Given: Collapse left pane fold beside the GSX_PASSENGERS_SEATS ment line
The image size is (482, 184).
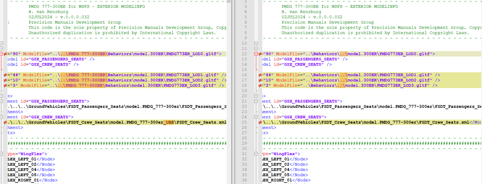Looking at the screenshot, I should pos(2,101).
